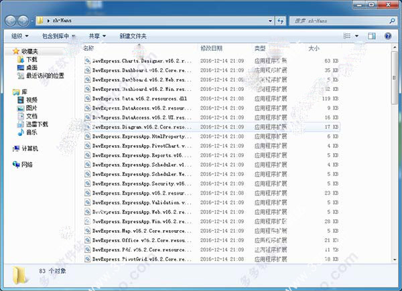Sort files by the 修改日期 column header
Screen dimensions: 402x291
pos(213,49)
